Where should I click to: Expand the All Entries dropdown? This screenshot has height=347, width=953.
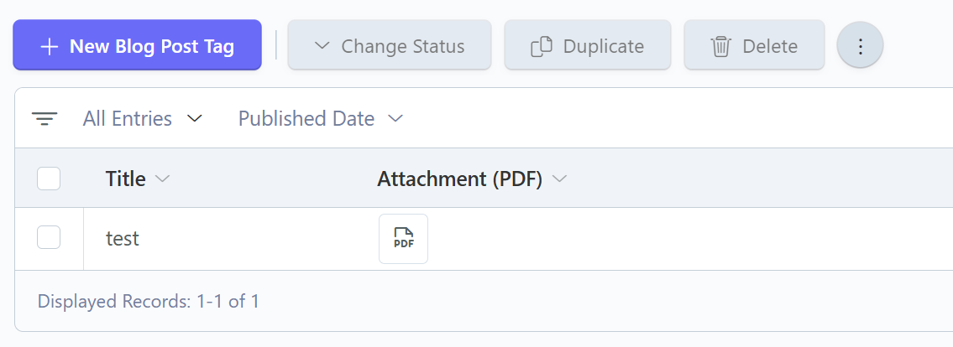(x=195, y=119)
